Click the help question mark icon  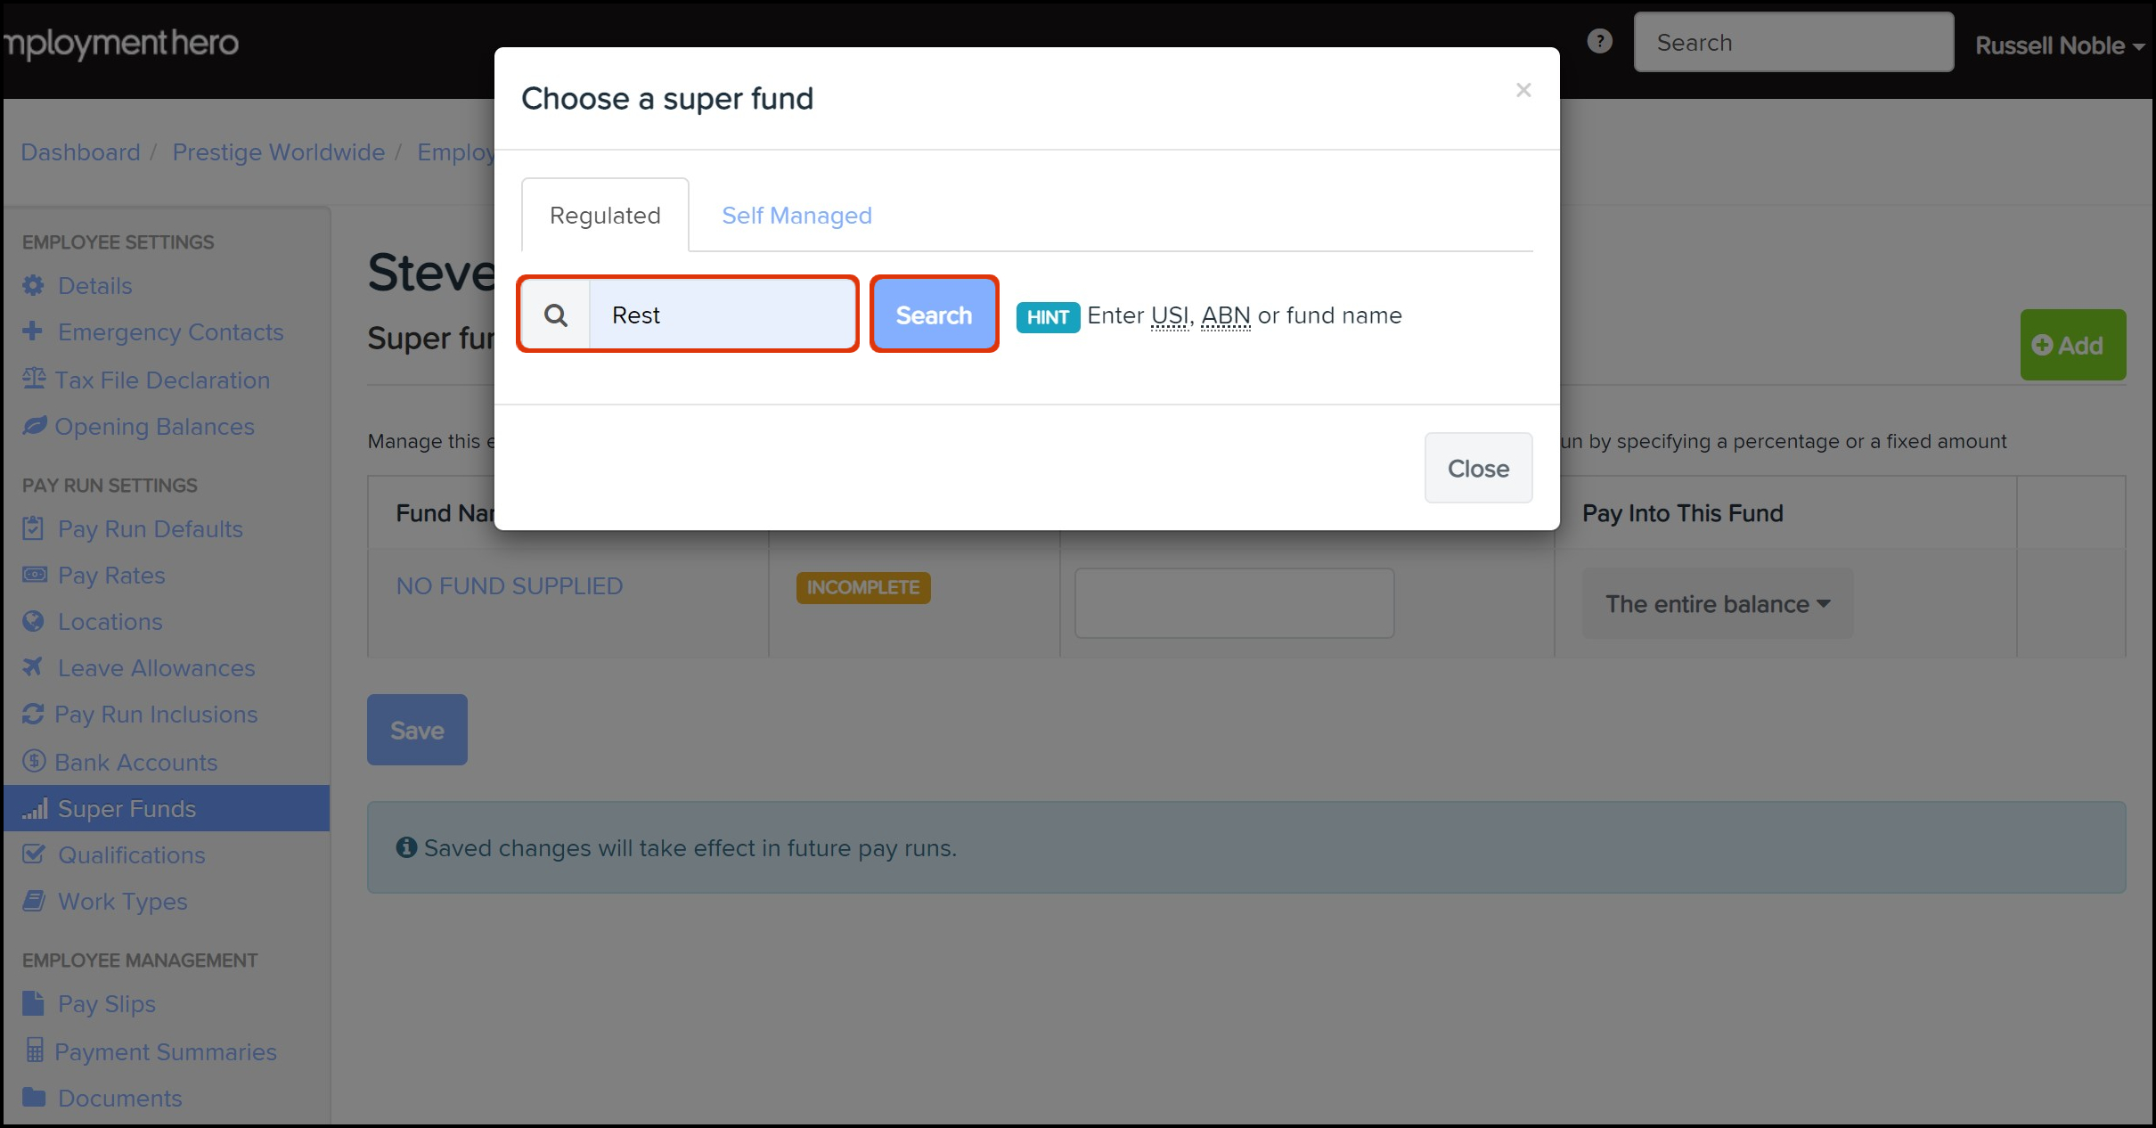pyautogui.click(x=1599, y=41)
